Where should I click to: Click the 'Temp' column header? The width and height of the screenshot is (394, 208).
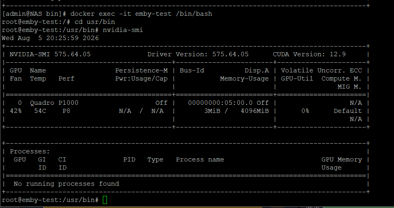coord(38,79)
